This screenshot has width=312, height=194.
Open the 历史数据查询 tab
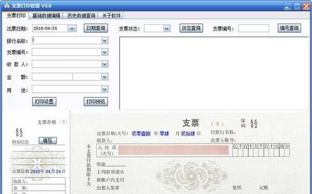coord(81,16)
